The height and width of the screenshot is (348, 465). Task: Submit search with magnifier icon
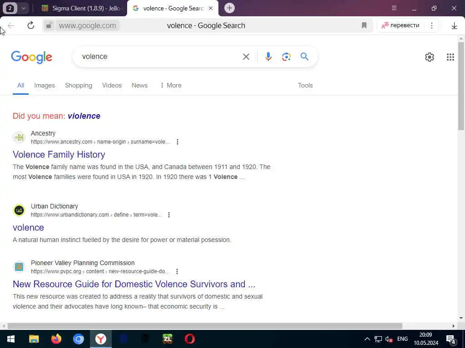tap(304, 56)
